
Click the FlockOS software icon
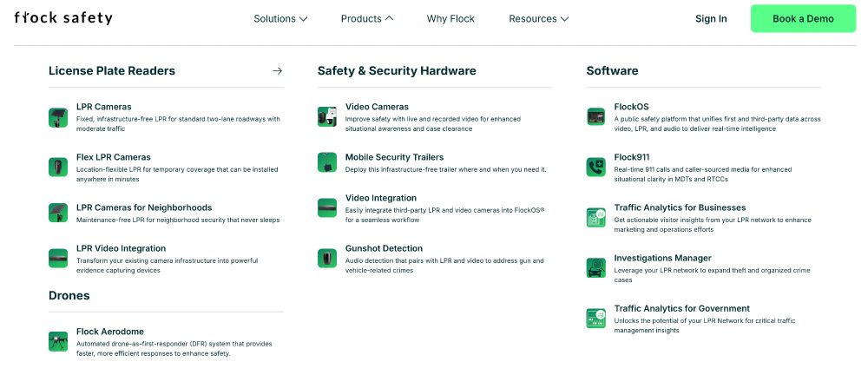(595, 117)
